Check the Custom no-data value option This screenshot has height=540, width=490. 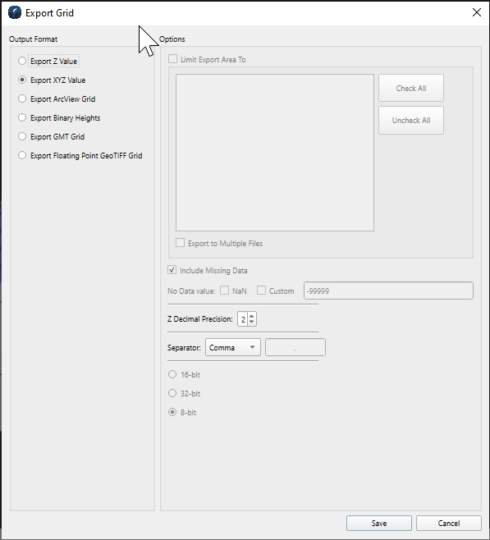[261, 291]
